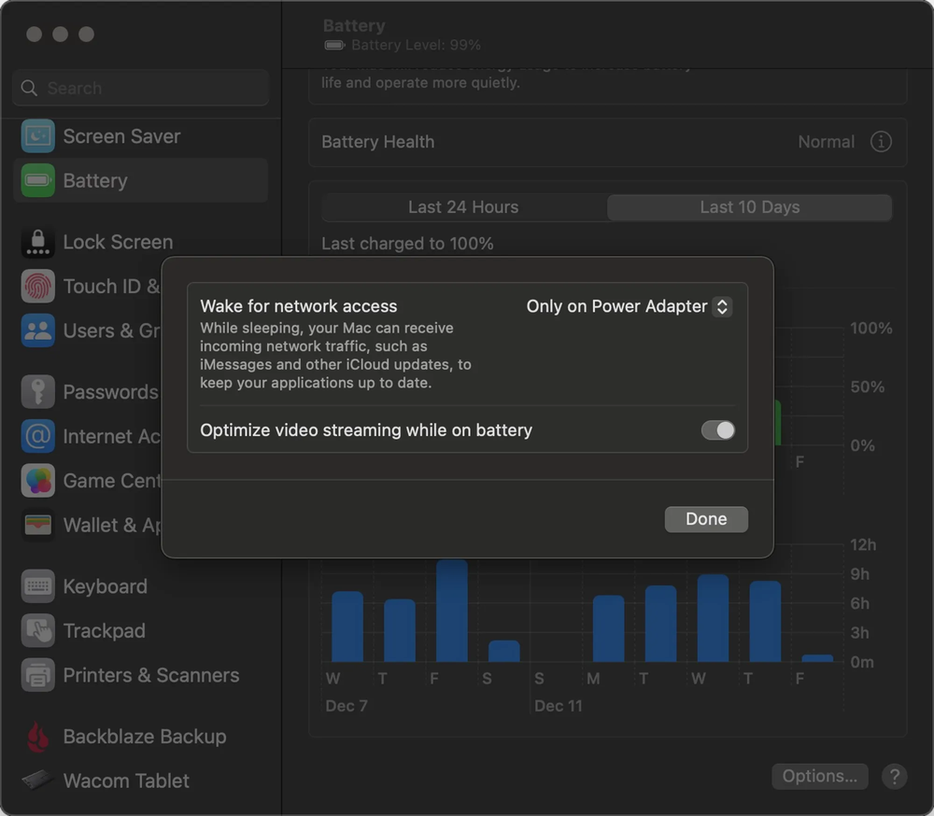Click the Options... button
Viewport: 934px width, 816px height.
820,777
